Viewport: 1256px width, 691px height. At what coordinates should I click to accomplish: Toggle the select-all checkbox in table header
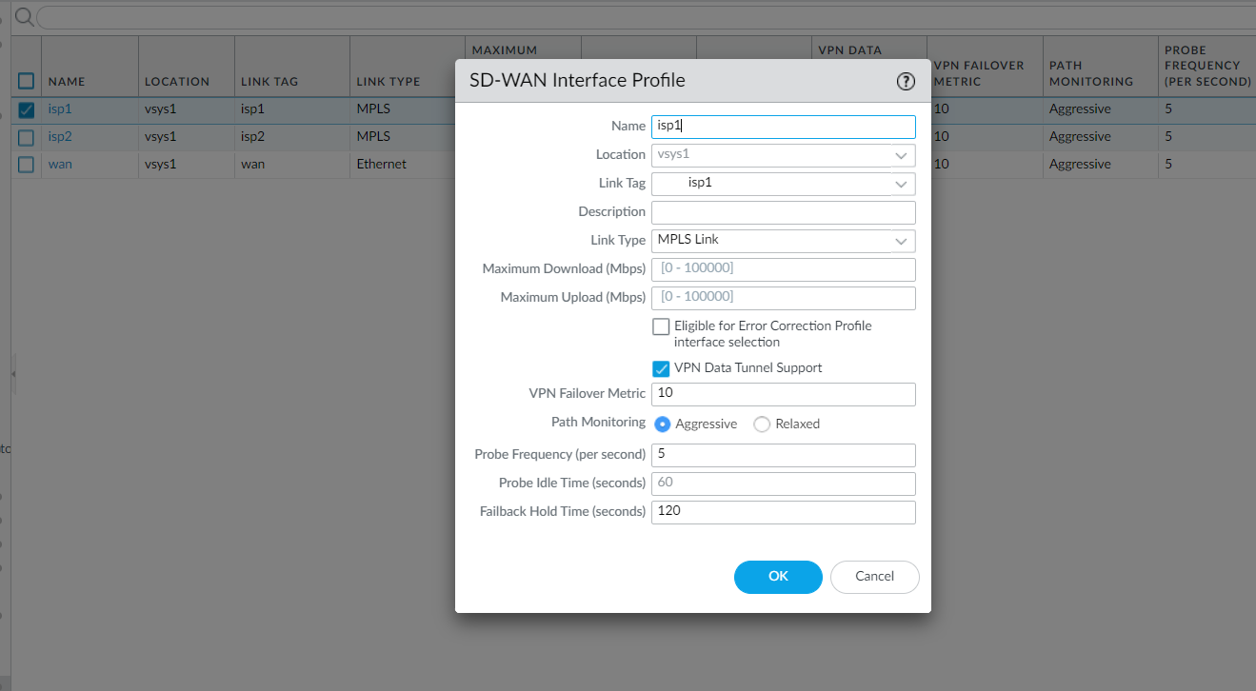point(26,81)
